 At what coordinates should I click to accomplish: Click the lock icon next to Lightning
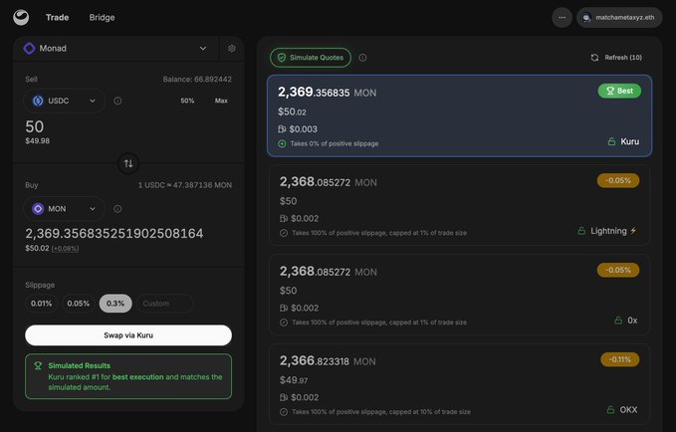pos(581,231)
